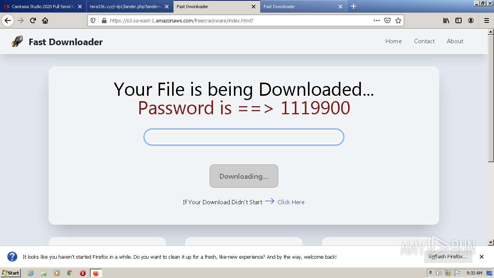Open network status tray icon

pyautogui.click(x=448, y=273)
